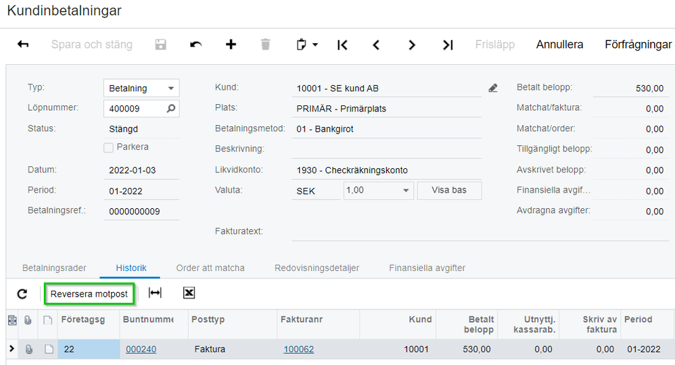The height and width of the screenshot is (365, 675).
Task: Export grid to Excel icon
Action: [189, 293]
